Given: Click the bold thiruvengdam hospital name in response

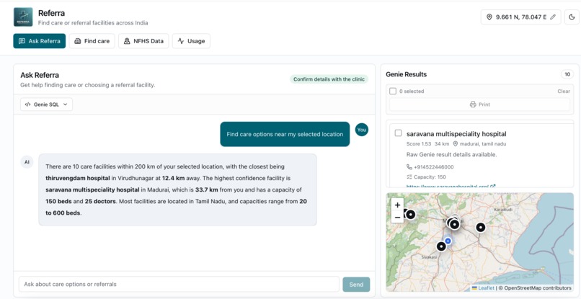Looking at the screenshot, I should tap(78, 178).
